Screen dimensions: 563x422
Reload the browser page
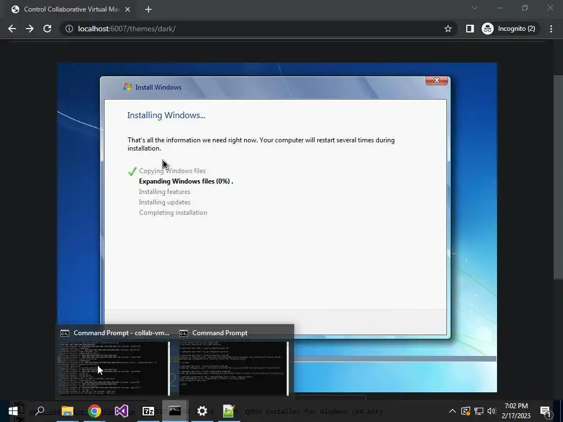pyautogui.click(x=47, y=29)
